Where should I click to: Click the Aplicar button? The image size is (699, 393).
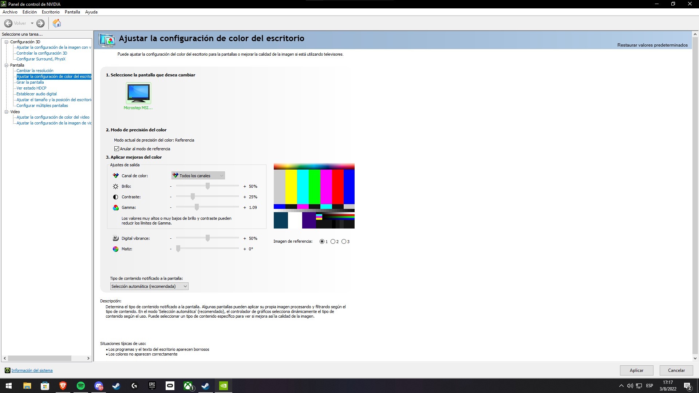point(636,370)
